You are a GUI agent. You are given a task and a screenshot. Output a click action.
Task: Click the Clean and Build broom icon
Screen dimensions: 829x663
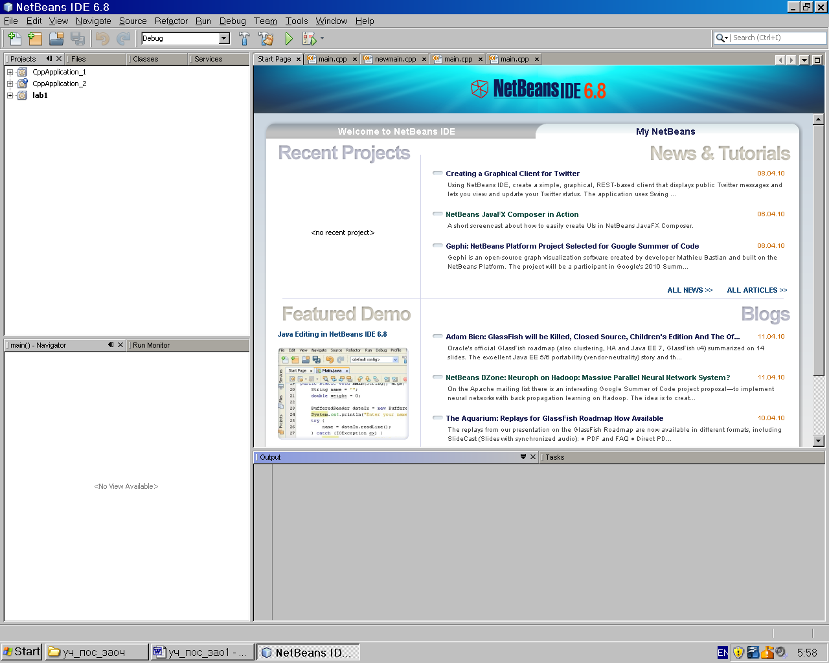click(266, 38)
